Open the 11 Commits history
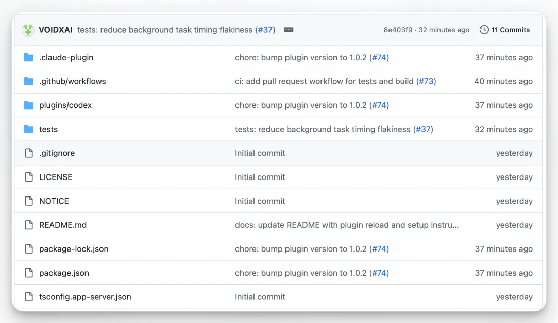558x323 pixels. pos(504,30)
